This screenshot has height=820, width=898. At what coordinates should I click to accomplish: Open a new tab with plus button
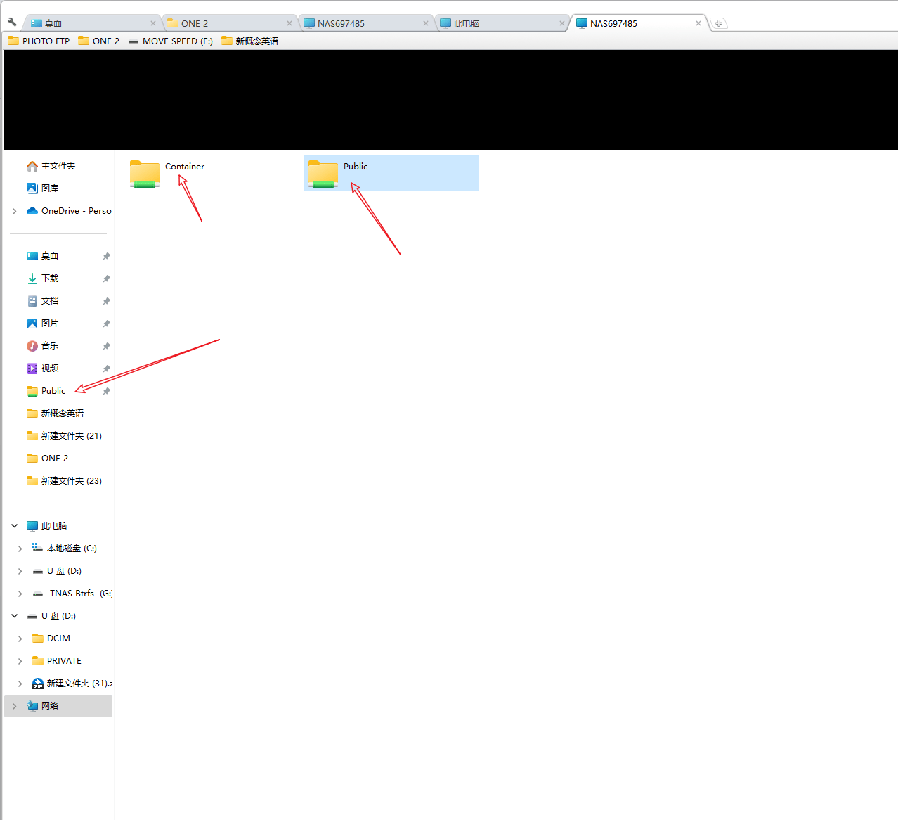point(718,23)
